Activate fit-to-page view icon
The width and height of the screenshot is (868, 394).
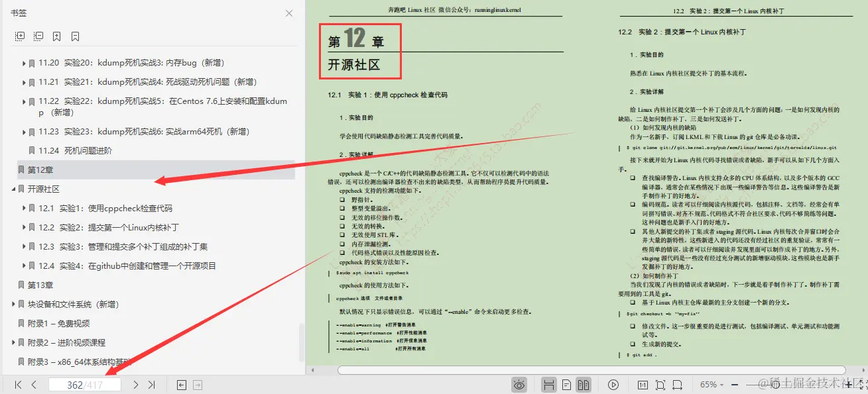pyautogui.click(x=660, y=384)
